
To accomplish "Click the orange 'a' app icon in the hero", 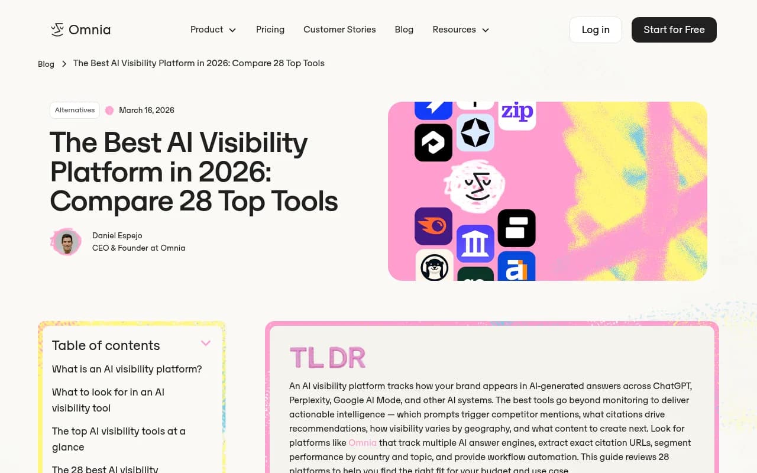I will (x=517, y=269).
